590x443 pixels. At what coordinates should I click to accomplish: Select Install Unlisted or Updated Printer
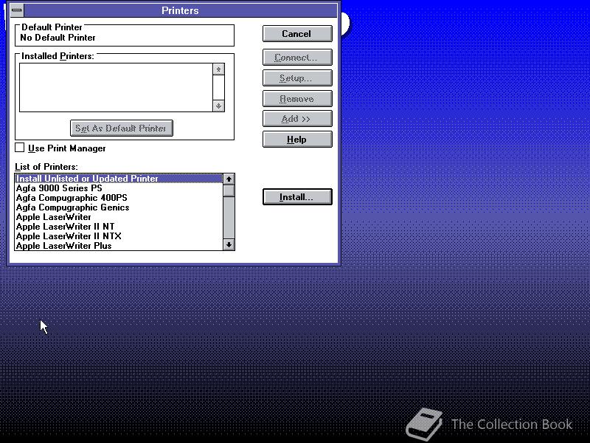[x=119, y=179]
